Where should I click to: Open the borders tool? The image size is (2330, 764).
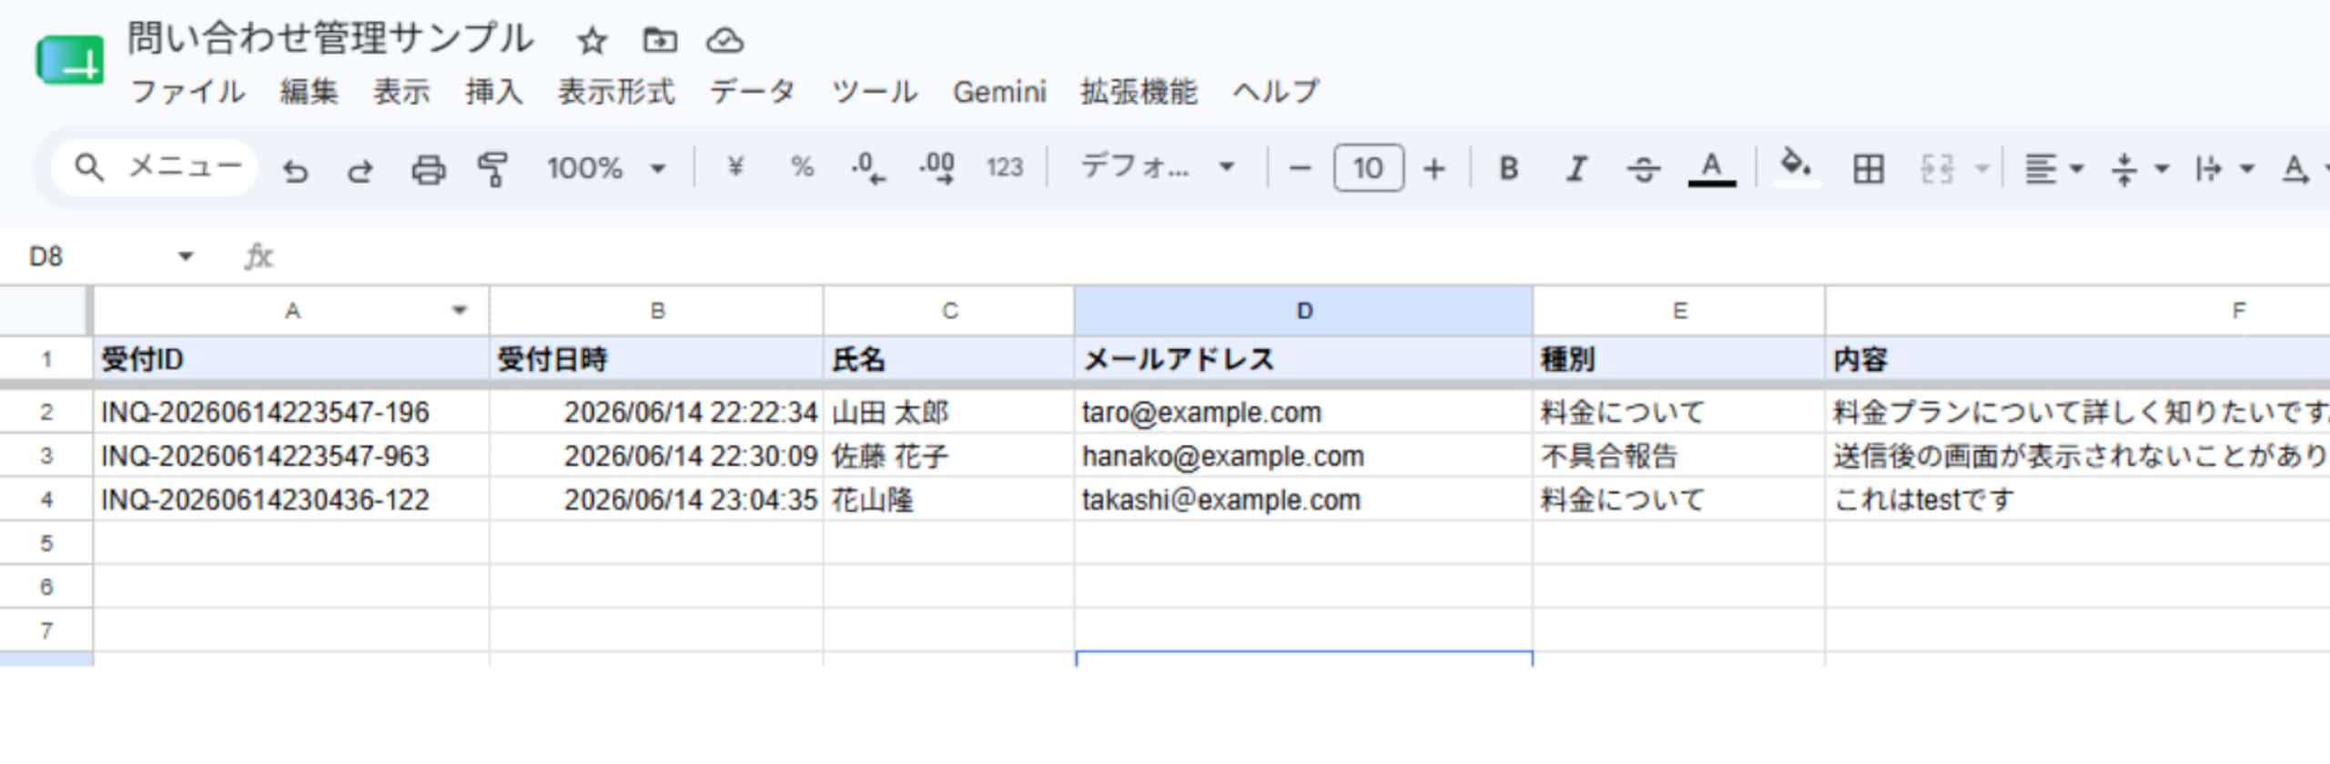point(1869,168)
